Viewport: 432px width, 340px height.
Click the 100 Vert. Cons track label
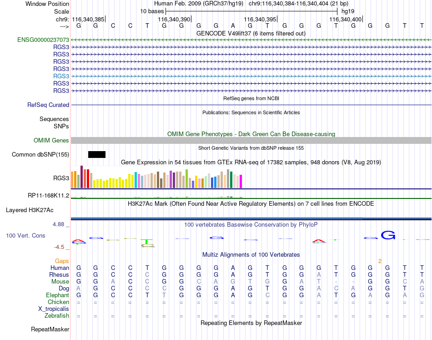[x=25, y=235]
